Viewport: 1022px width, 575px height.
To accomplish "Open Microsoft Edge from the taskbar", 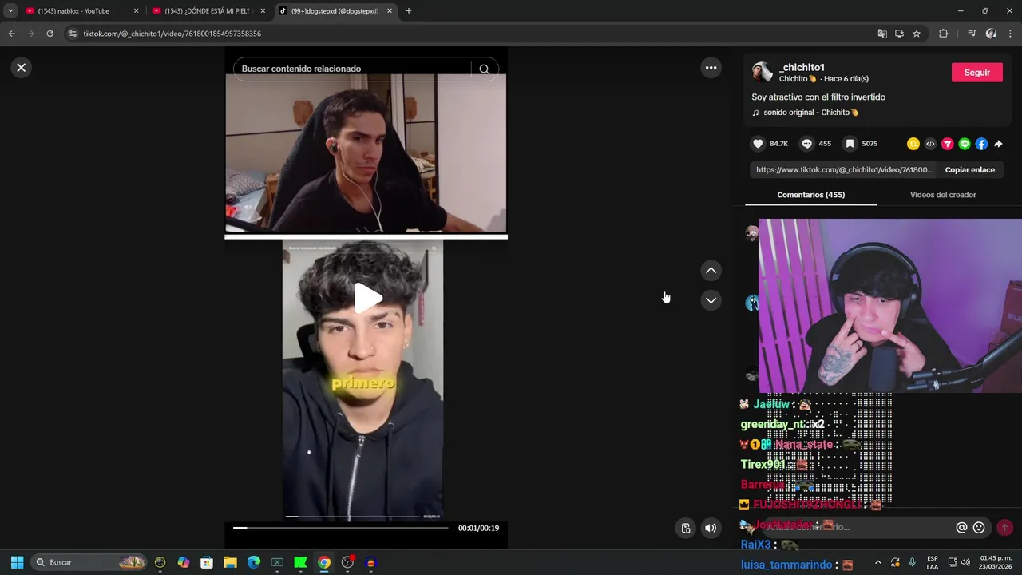I will (x=253, y=562).
